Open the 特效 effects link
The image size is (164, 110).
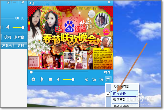tap(107, 73)
